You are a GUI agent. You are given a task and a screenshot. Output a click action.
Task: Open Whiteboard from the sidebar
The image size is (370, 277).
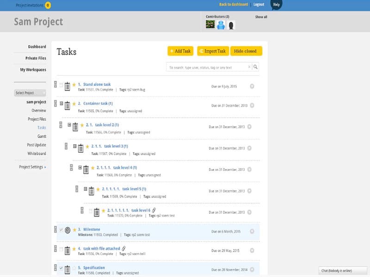[37, 153]
